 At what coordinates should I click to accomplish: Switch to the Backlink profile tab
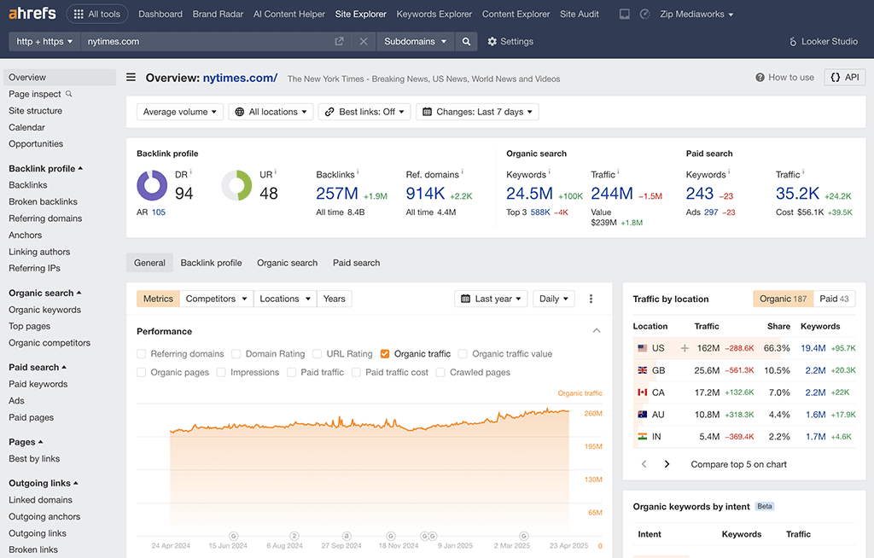pyautogui.click(x=212, y=263)
